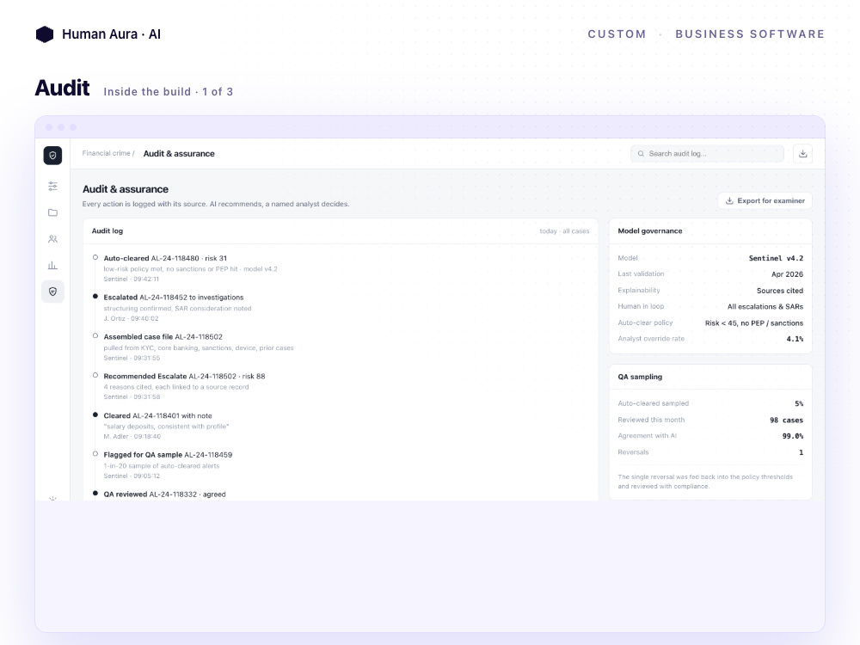Click the hollow marker beside the Auto-cleared entry
The width and height of the screenshot is (860, 645).
tap(95, 257)
